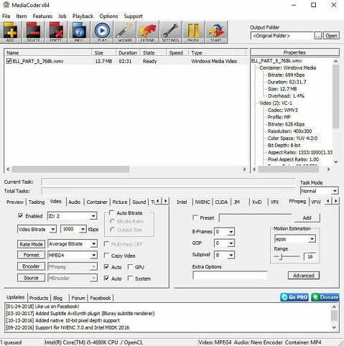
Task: Open the Task Mode Normal dropdown
Action: [x=320, y=191]
